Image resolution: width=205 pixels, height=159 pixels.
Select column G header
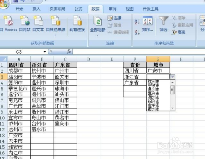pos(158,59)
